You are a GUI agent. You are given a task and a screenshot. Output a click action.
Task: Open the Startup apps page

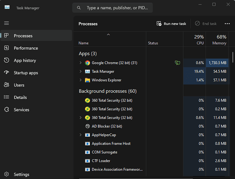pos(26,73)
